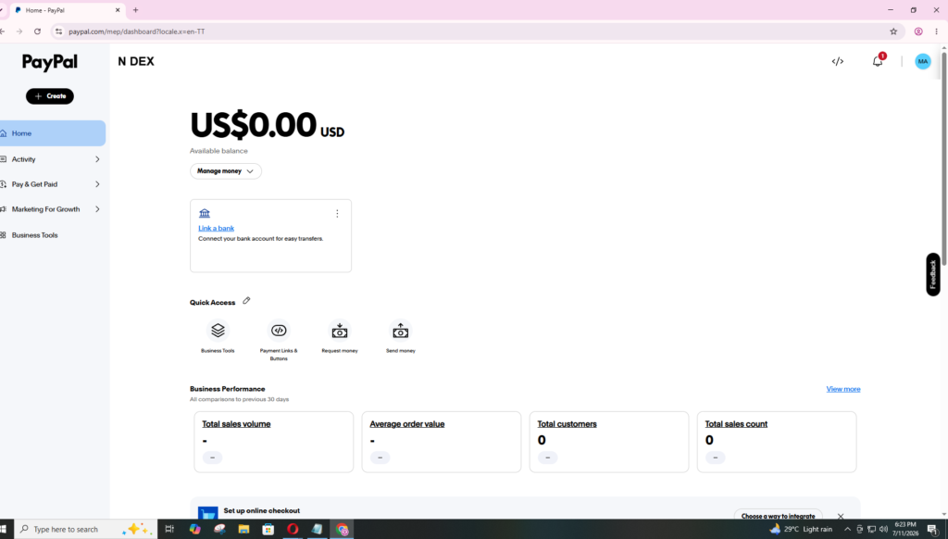The width and height of the screenshot is (948, 539).
Task: Open Activity in the sidebar
Action: (23, 159)
